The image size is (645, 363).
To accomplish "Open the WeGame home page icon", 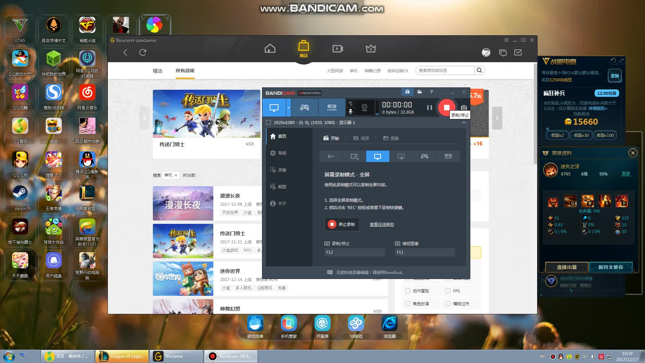I will click(270, 49).
